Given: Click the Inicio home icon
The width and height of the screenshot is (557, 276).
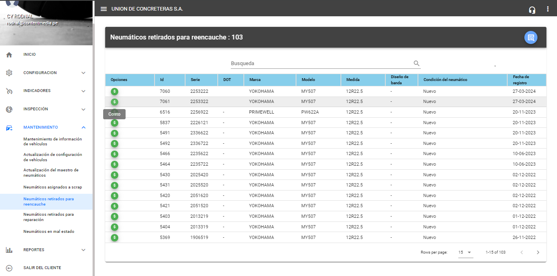Looking at the screenshot, I should (9, 55).
